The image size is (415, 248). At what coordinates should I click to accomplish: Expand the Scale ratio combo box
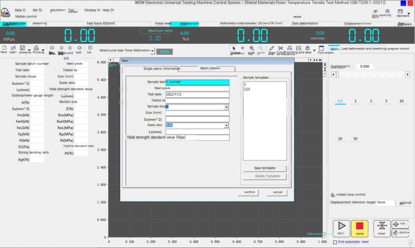[227, 126]
